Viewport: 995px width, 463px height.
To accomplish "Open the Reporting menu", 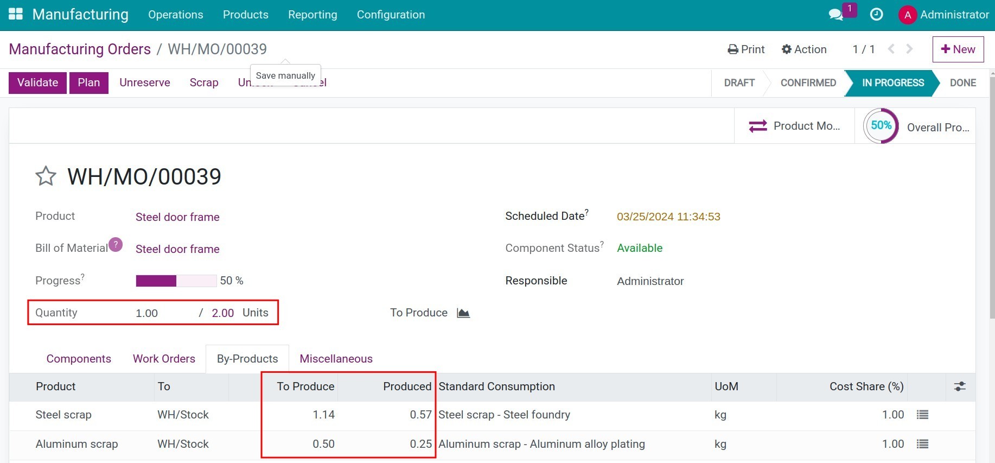I will point(312,15).
